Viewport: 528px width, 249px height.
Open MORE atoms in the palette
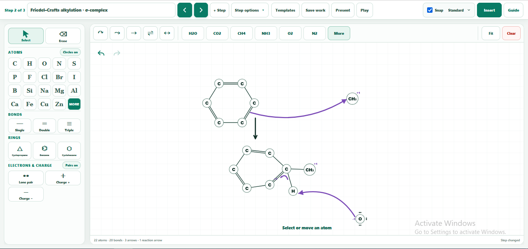pos(74,104)
